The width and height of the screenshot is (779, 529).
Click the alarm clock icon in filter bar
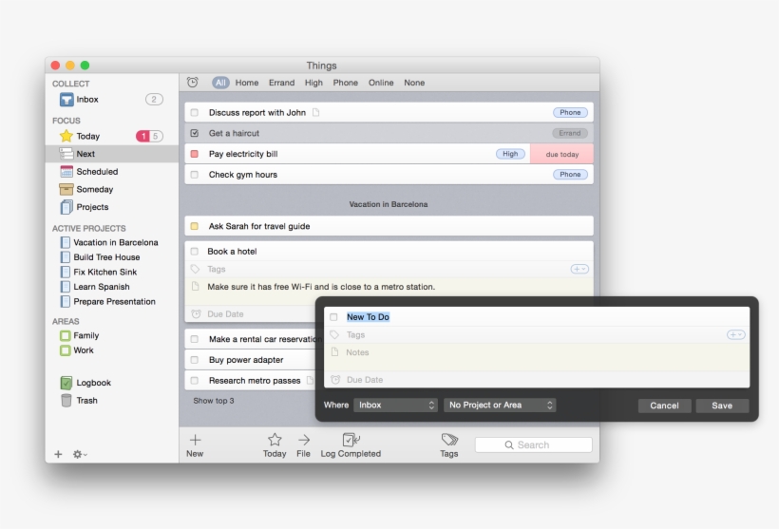(193, 83)
